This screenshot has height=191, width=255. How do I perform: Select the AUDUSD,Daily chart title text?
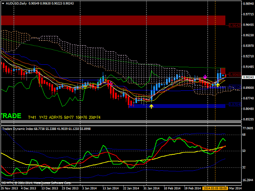16,3
